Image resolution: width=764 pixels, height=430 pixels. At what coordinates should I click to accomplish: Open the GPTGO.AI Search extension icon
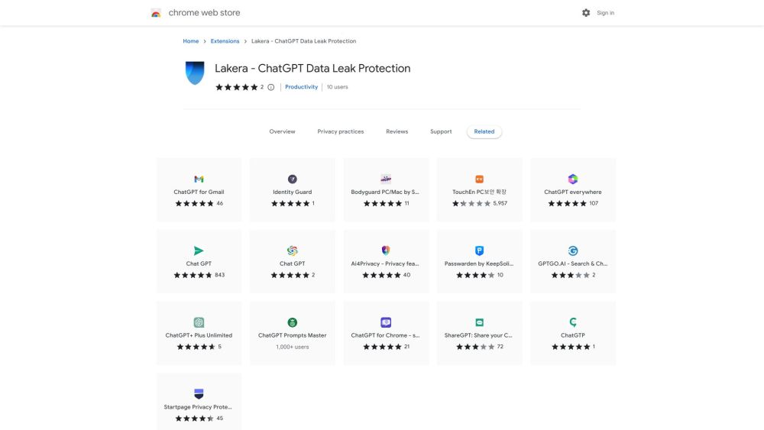(x=572, y=251)
